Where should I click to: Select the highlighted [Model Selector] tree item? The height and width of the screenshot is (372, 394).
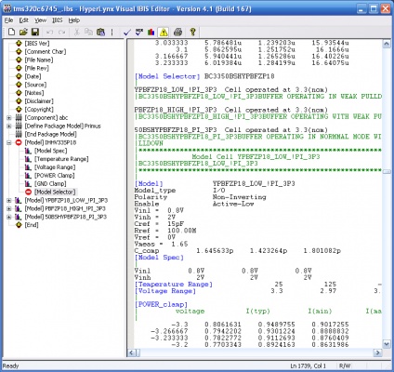click(55, 192)
